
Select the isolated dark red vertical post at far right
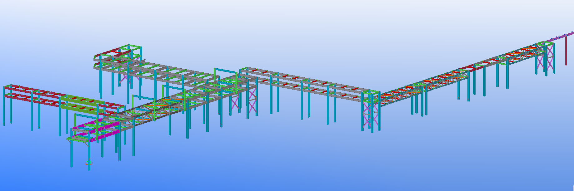[566, 50]
